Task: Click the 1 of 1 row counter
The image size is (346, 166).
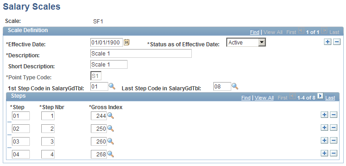Action: click(x=313, y=32)
